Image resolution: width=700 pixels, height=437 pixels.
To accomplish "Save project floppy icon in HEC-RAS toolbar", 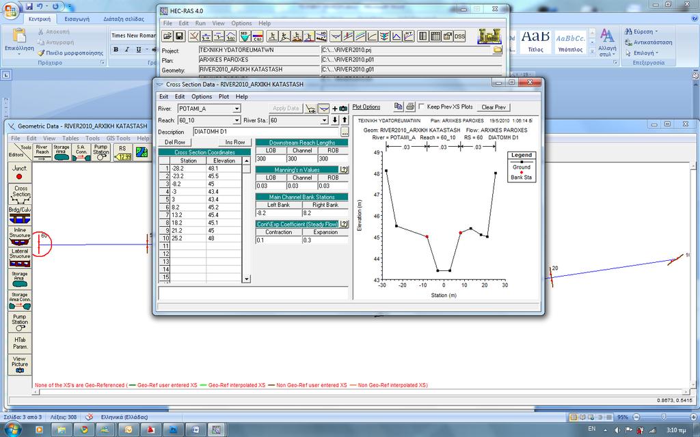I will pyautogui.click(x=180, y=36).
